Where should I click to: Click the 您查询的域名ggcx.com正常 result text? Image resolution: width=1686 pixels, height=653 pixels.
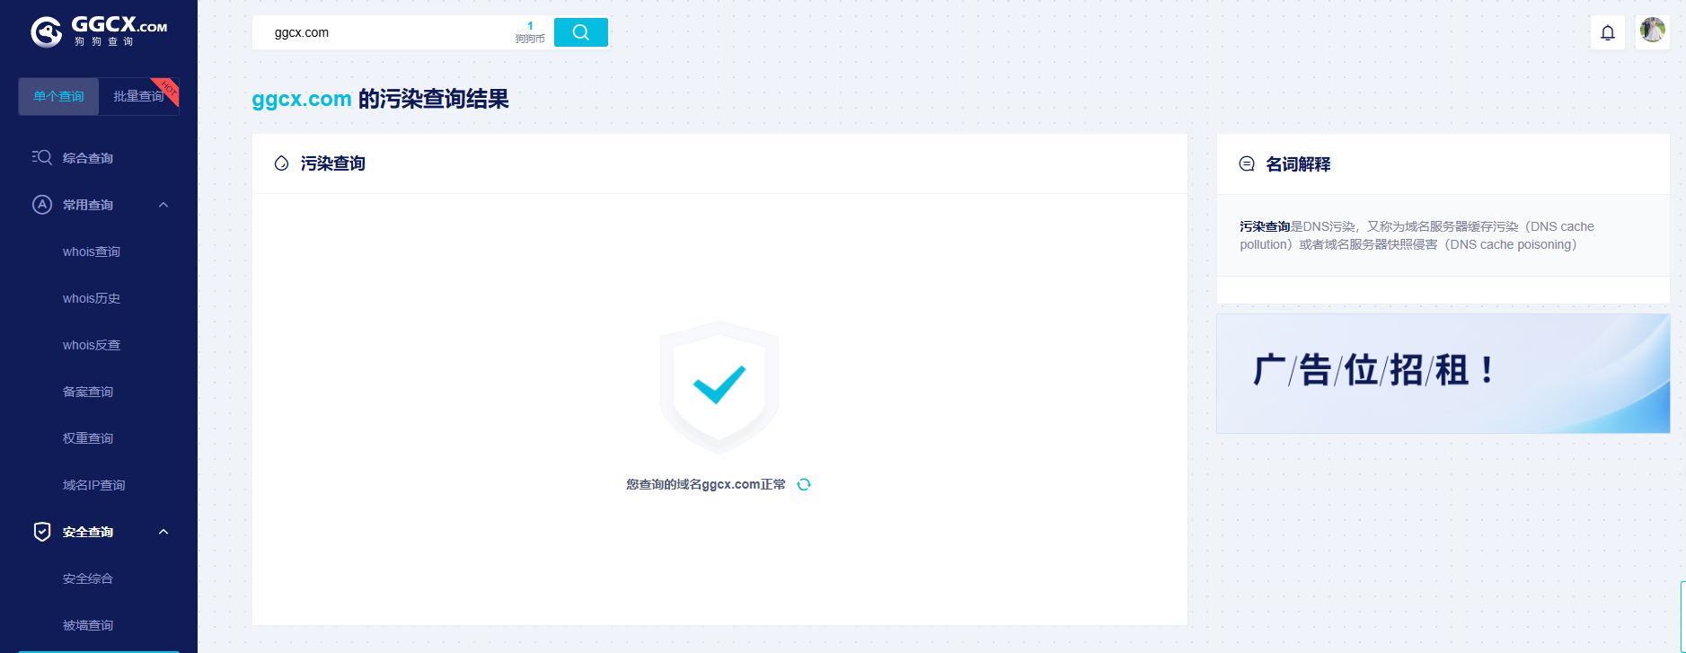pos(706,484)
